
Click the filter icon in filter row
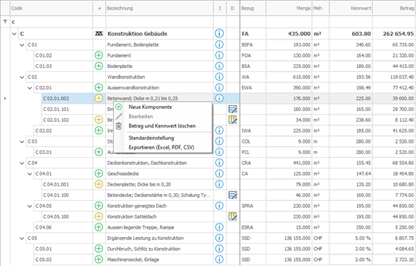click(x=5, y=21)
